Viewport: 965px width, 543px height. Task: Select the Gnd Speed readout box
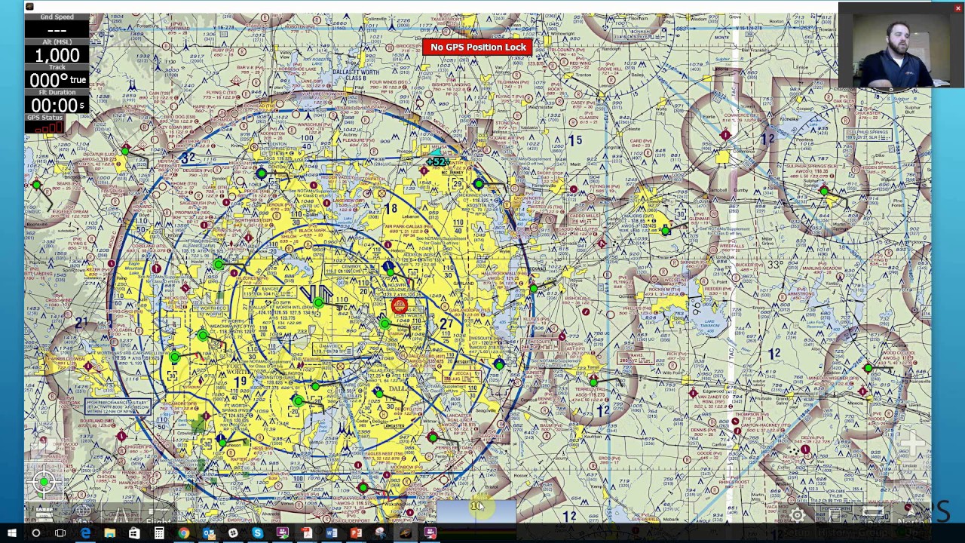pyautogui.click(x=57, y=25)
